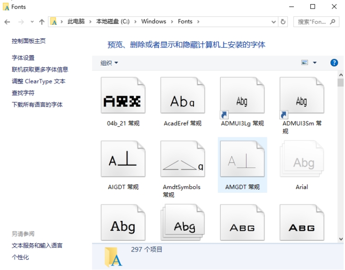Screen dimensions: 345x270
Task: Click the up-one-level arrow
Action: coord(42,22)
